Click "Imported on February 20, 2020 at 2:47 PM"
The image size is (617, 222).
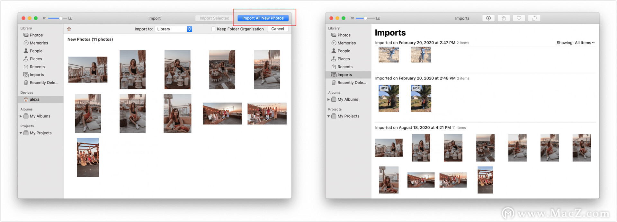415,43
